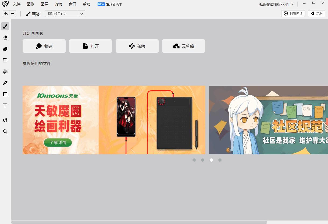Select the Rotate canvas tool
328x224 pixels.
click(x=5, y=120)
